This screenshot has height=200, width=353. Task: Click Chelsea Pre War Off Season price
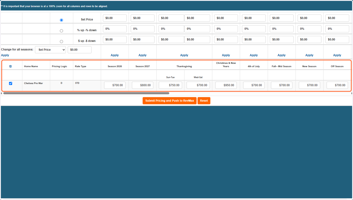pyautogui.click(x=337, y=85)
